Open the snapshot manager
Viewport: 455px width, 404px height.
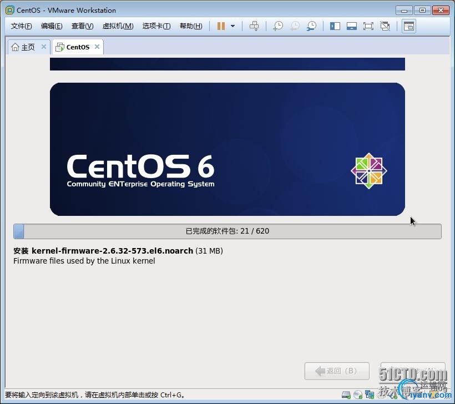pos(312,26)
